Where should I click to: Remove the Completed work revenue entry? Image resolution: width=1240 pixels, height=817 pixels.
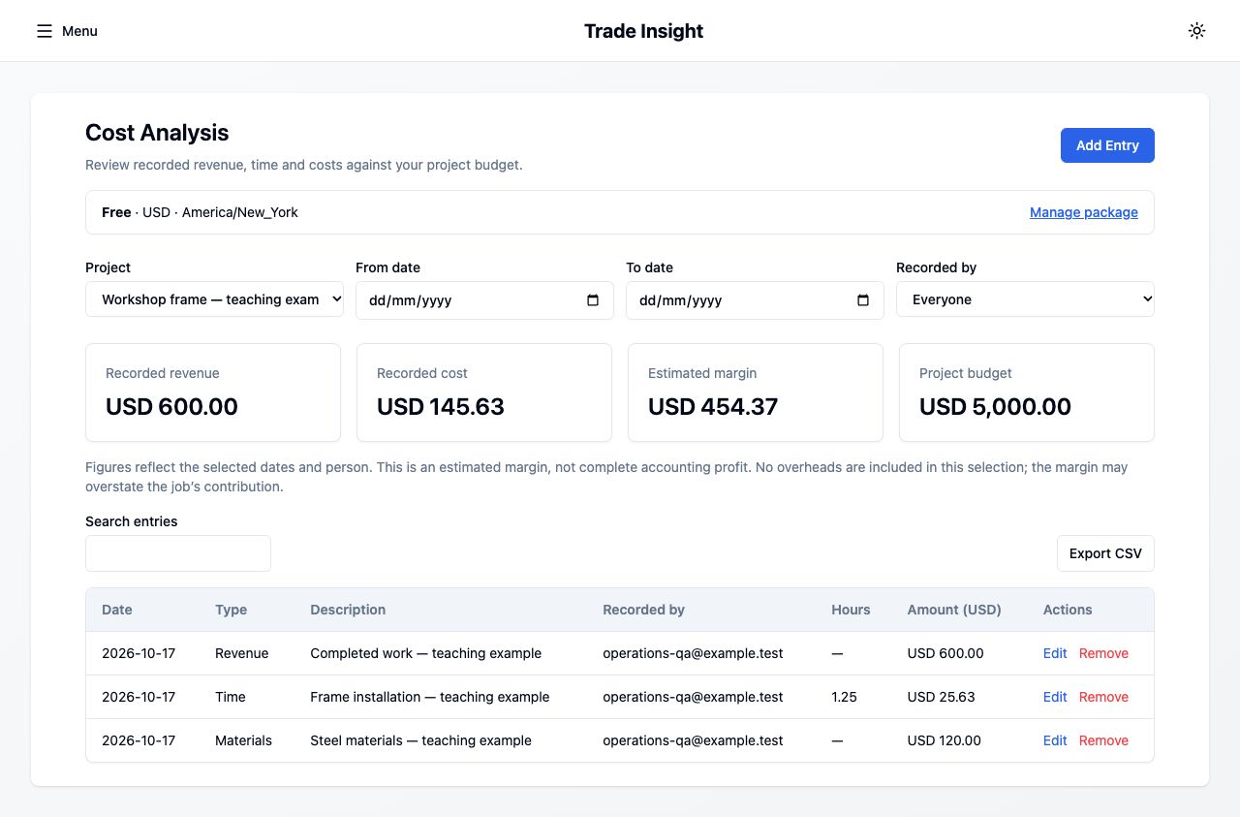(x=1103, y=653)
